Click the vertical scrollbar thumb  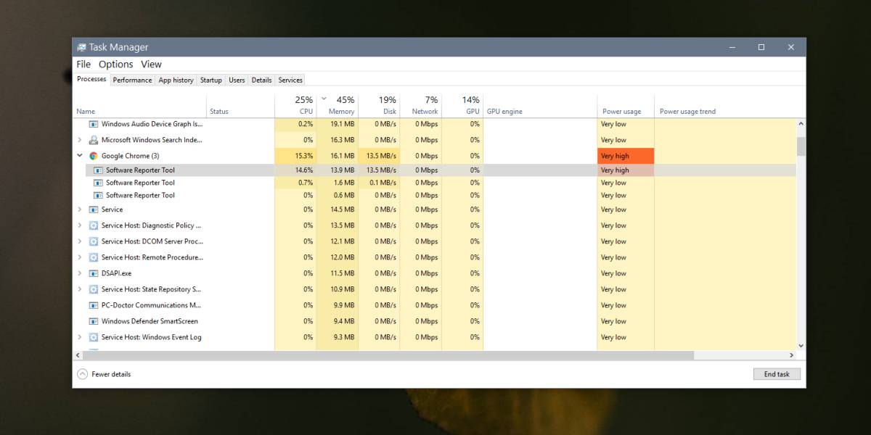pos(801,146)
